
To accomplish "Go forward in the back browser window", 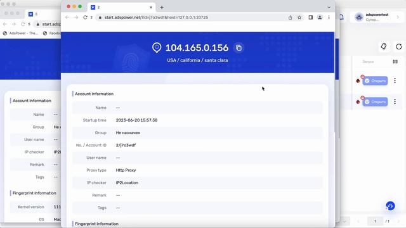I will click(14, 24).
